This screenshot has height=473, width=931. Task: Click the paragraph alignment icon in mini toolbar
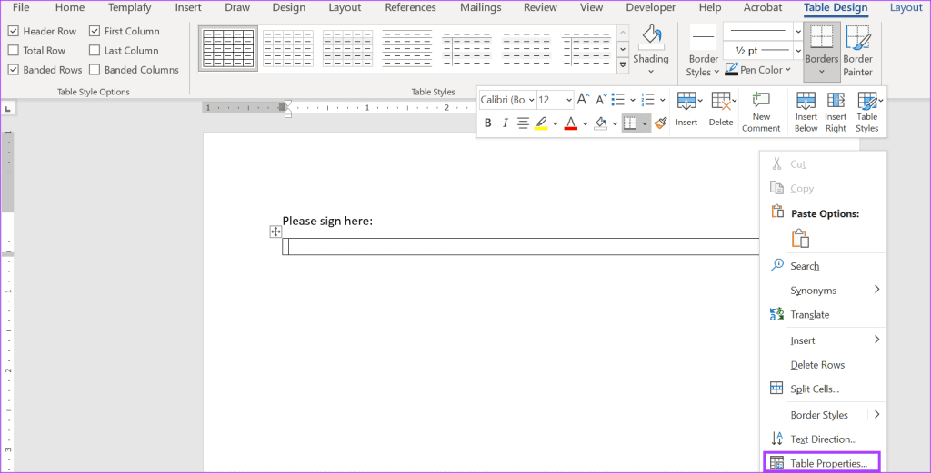click(523, 123)
